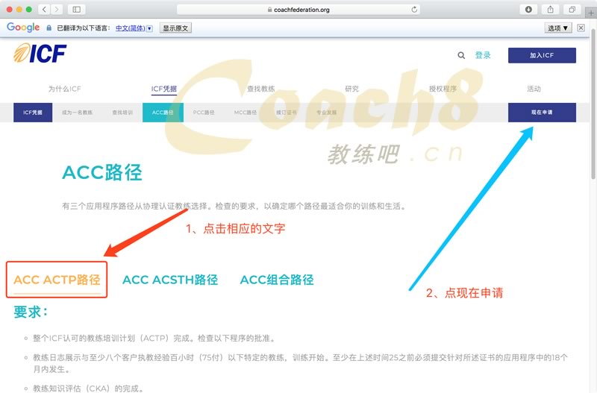
Task: Open the translation language dropdown 中文(简体)
Action: click(x=134, y=28)
